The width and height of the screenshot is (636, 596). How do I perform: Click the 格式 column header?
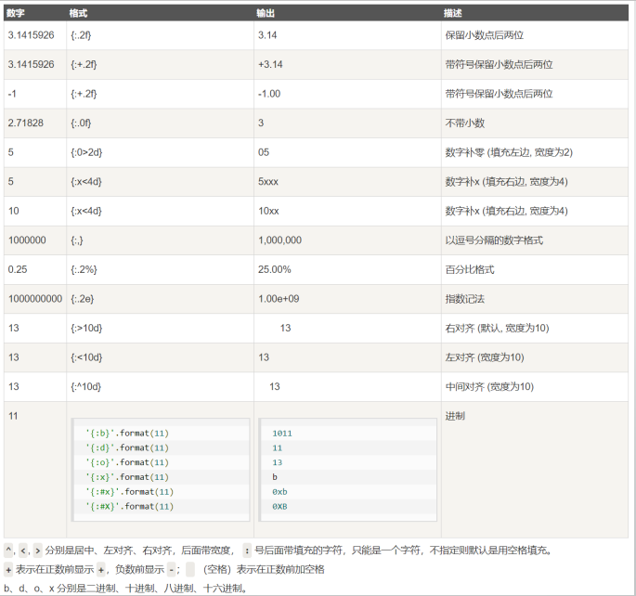click(x=78, y=13)
